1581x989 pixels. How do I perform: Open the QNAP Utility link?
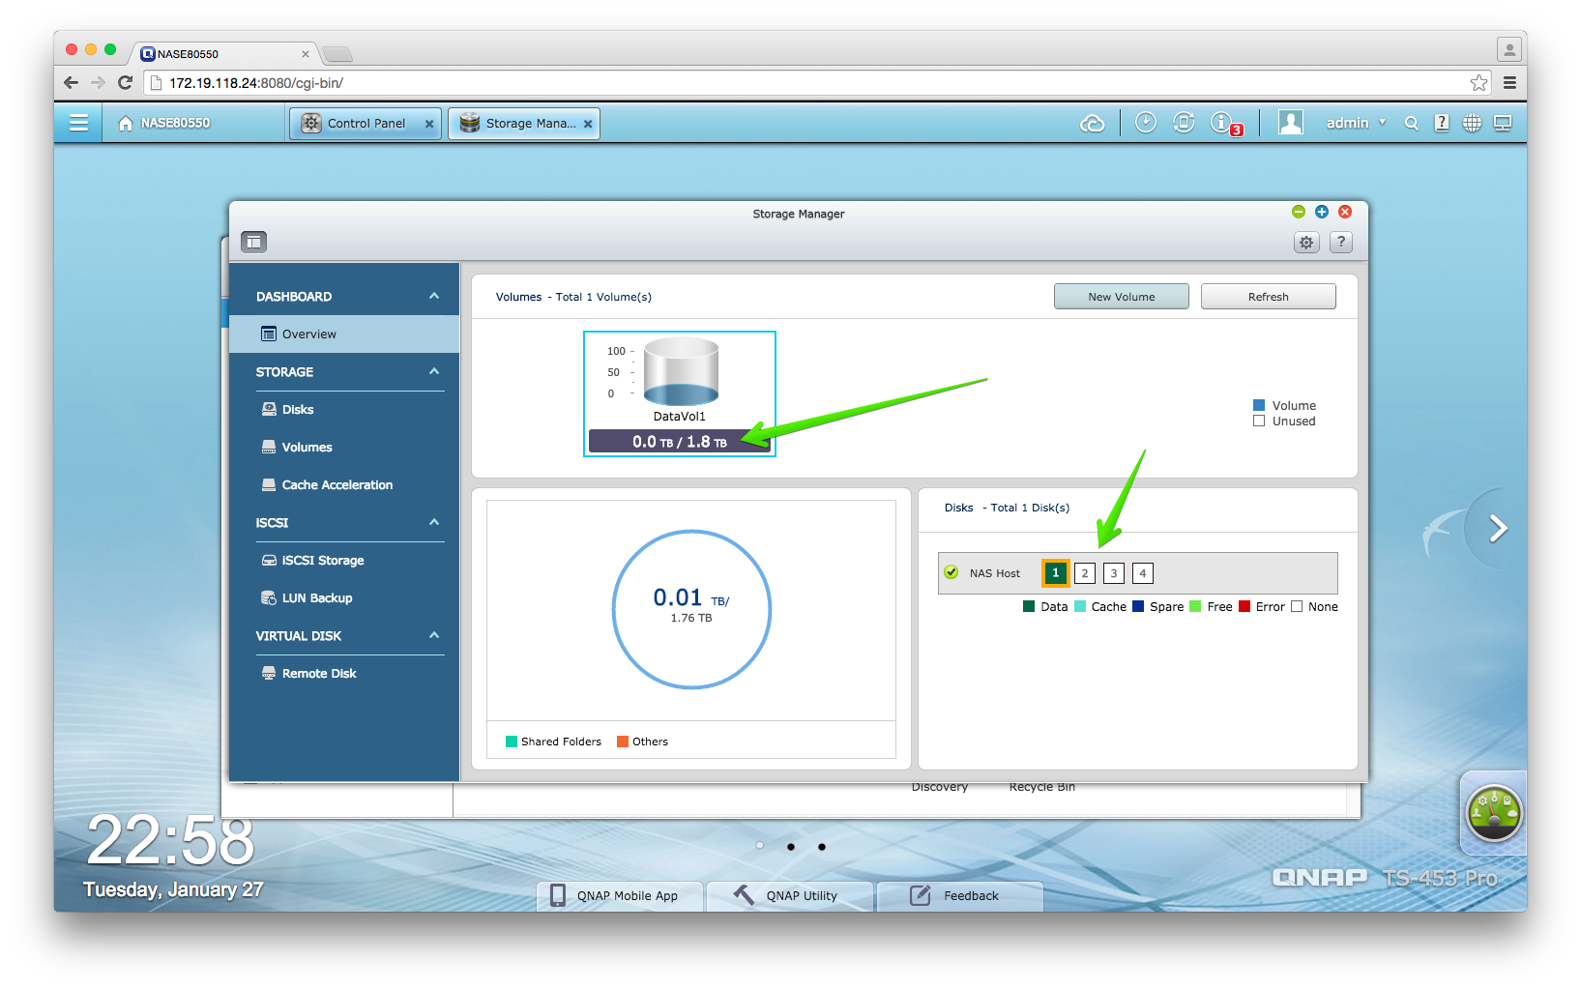click(x=790, y=896)
